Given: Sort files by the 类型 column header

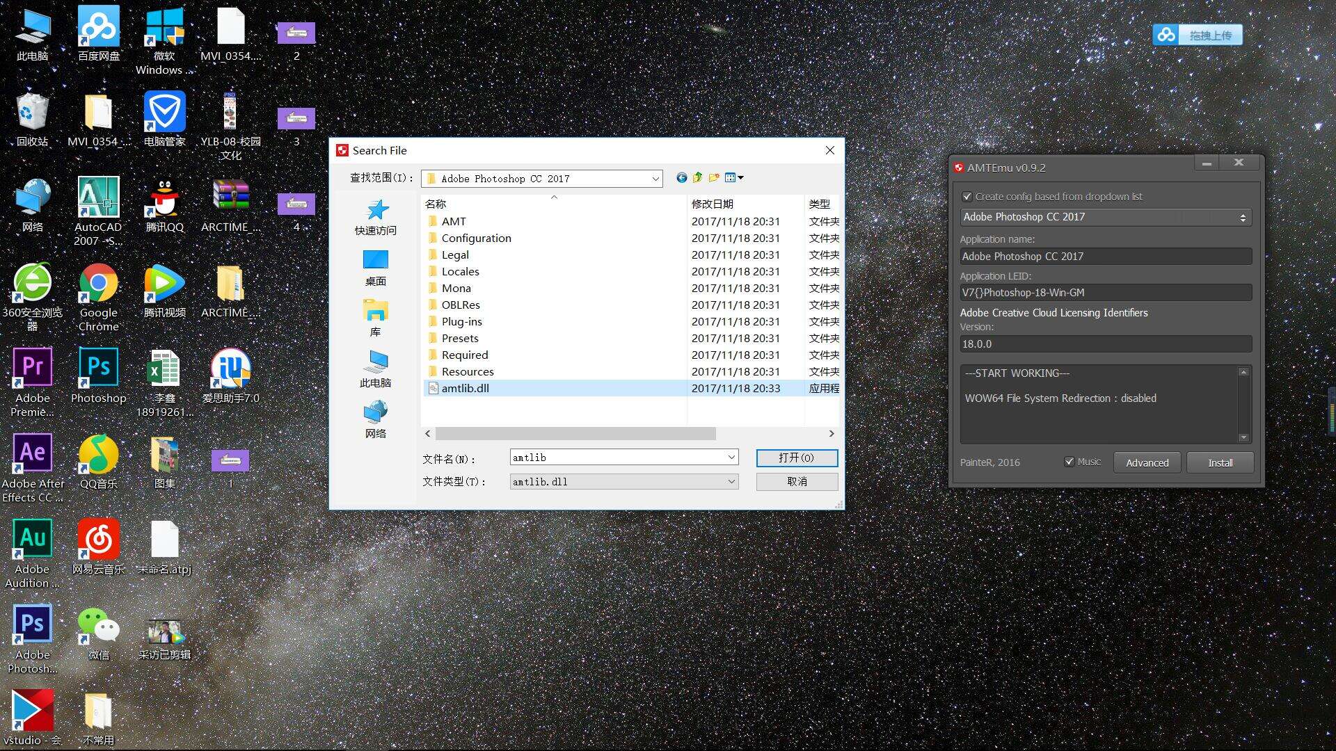Looking at the screenshot, I should 822,204.
